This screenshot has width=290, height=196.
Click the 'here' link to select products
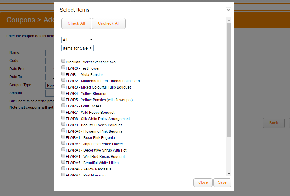pyautogui.click(x=22, y=101)
